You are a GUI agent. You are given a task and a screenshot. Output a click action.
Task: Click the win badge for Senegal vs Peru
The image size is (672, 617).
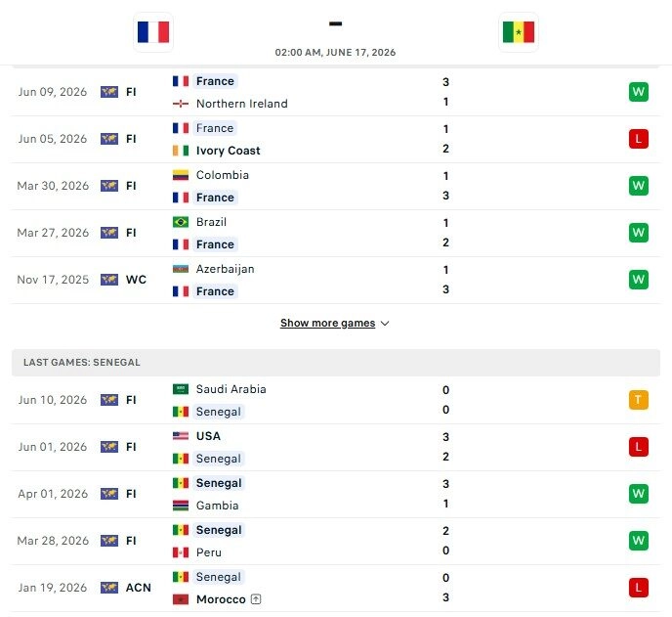click(x=638, y=541)
